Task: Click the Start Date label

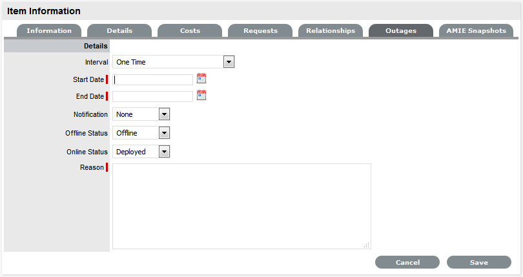Action: [x=88, y=79]
